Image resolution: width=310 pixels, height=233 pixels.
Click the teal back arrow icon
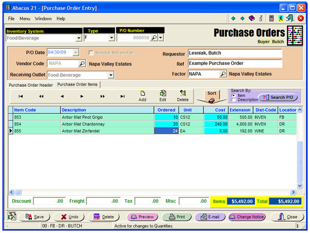233,19
